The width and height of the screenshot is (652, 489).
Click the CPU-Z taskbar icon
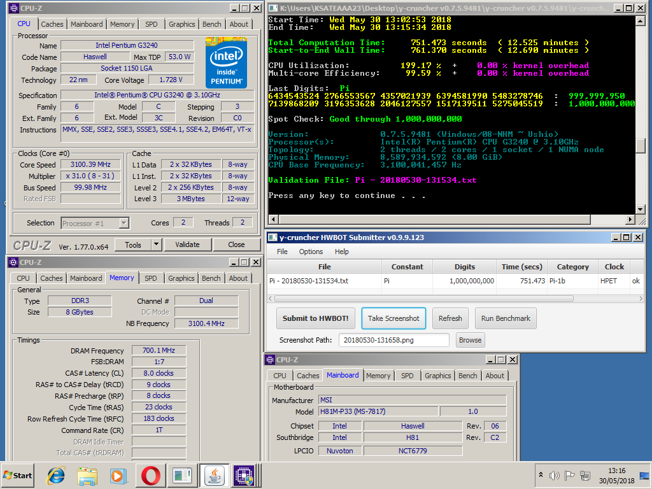tap(244, 475)
